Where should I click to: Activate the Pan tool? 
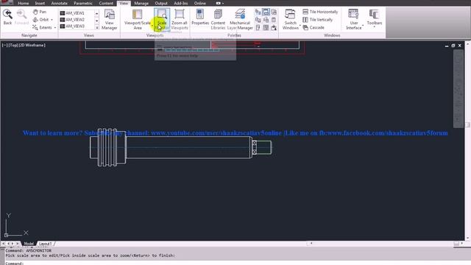(x=40, y=12)
